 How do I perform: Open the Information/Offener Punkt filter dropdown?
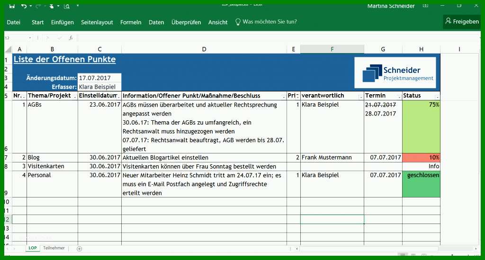tap(284, 97)
